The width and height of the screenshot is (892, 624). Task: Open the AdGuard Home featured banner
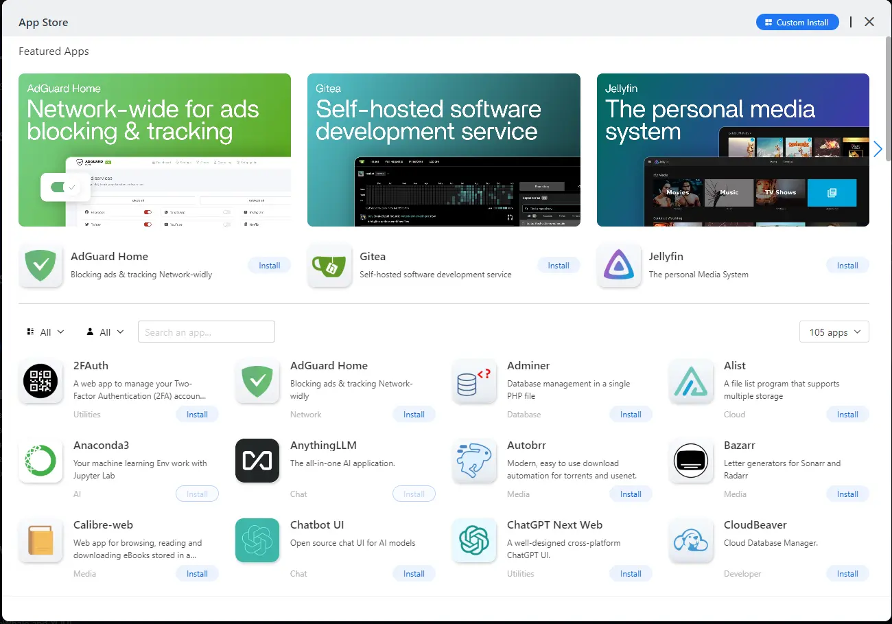point(154,150)
